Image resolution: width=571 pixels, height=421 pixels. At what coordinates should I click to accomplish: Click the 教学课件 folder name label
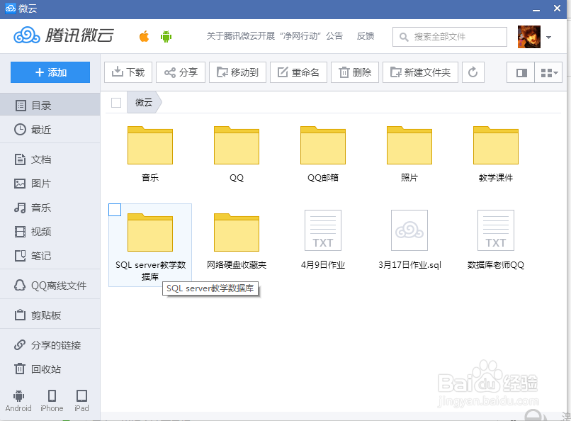(x=496, y=178)
